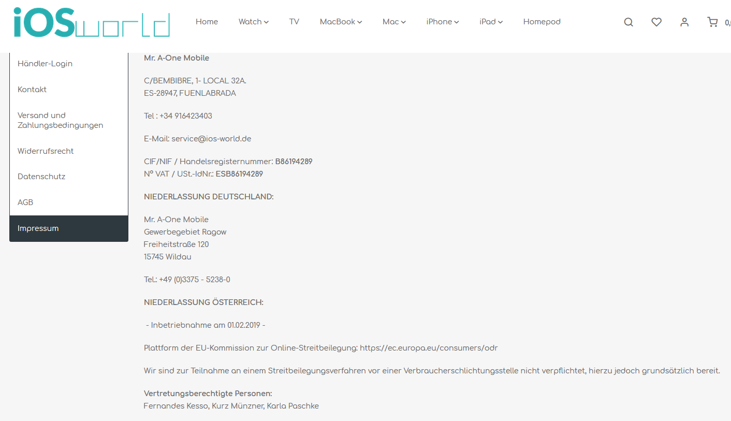Click the phone number +49 (0)3375 - 5238-0
The image size is (731, 421).
195,280
